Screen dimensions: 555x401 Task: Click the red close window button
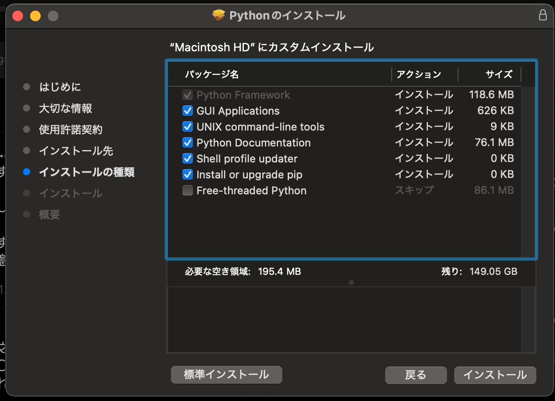tap(18, 16)
